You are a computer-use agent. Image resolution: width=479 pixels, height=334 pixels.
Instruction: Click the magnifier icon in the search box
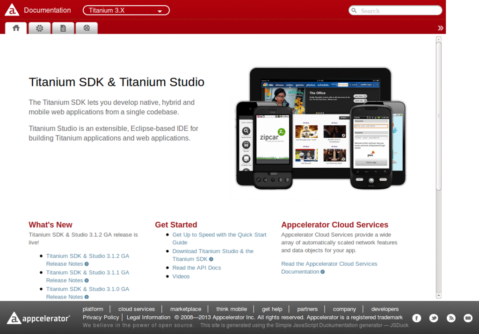coord(354,11)
